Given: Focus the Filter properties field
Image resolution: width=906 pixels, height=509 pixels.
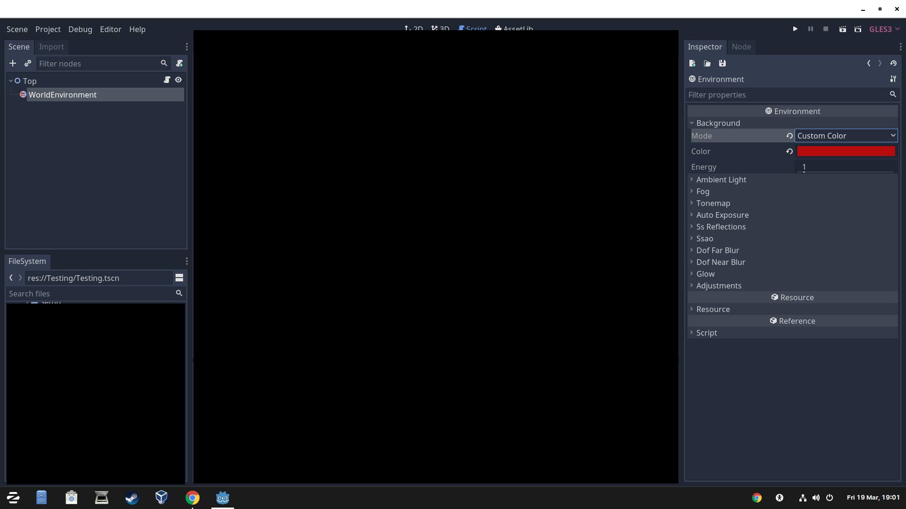Looking at the screenshot, I should tap(792, 95).
